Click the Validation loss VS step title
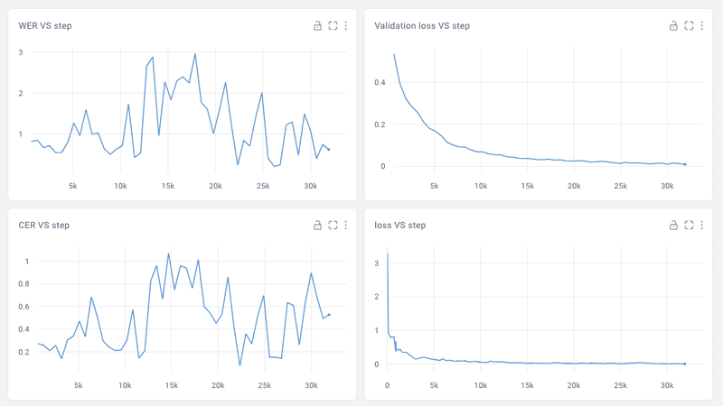The height and width of the screenshot is (406, 723). point(422,26)
